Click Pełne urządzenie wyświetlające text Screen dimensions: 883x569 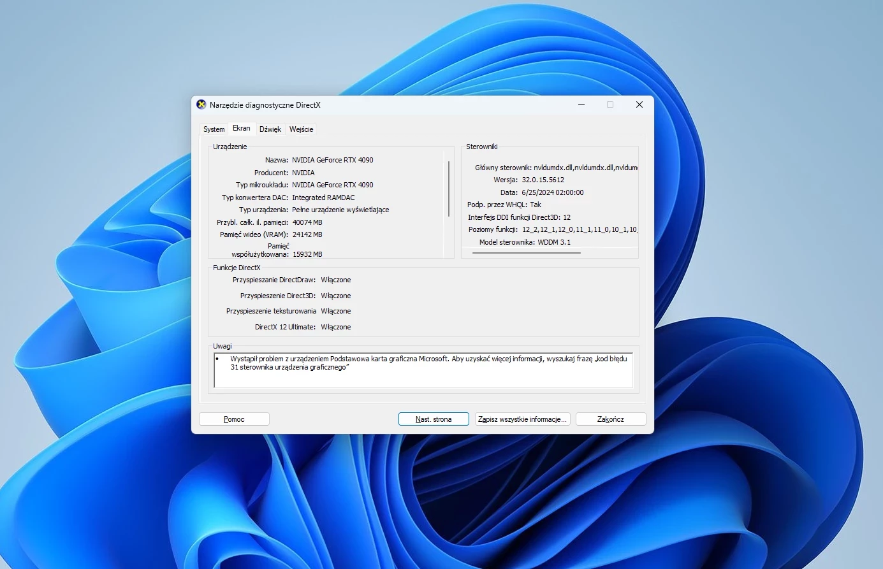coord(340,210)
